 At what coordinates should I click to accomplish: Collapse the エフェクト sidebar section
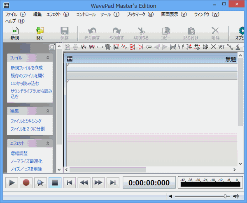pos(48,143)
